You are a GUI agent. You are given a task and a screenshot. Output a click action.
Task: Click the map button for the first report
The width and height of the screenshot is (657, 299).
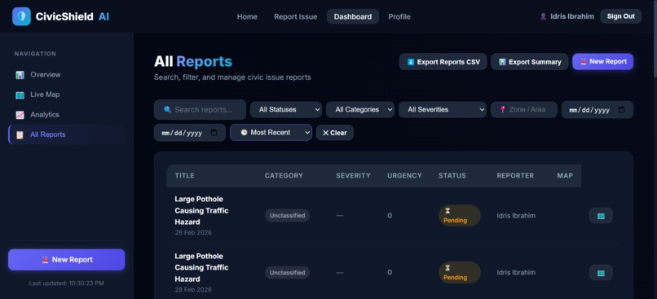click(601, 216)
